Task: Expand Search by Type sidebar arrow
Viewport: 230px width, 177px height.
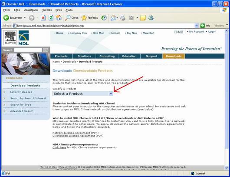Action: [4, 105]
